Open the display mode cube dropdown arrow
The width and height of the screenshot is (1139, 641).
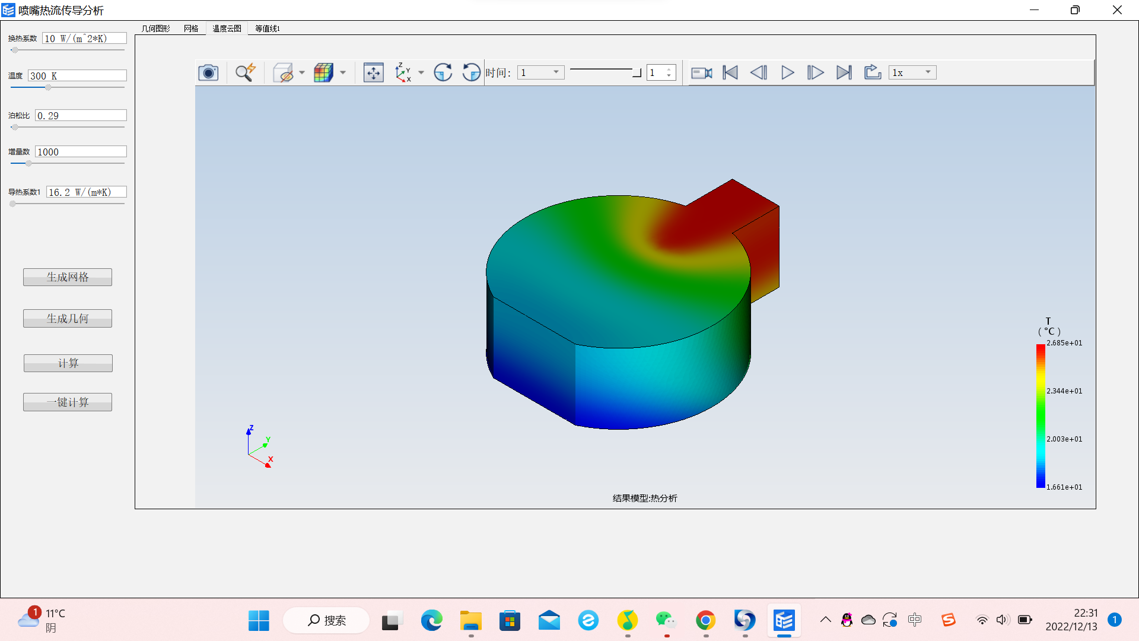point(343,72)
